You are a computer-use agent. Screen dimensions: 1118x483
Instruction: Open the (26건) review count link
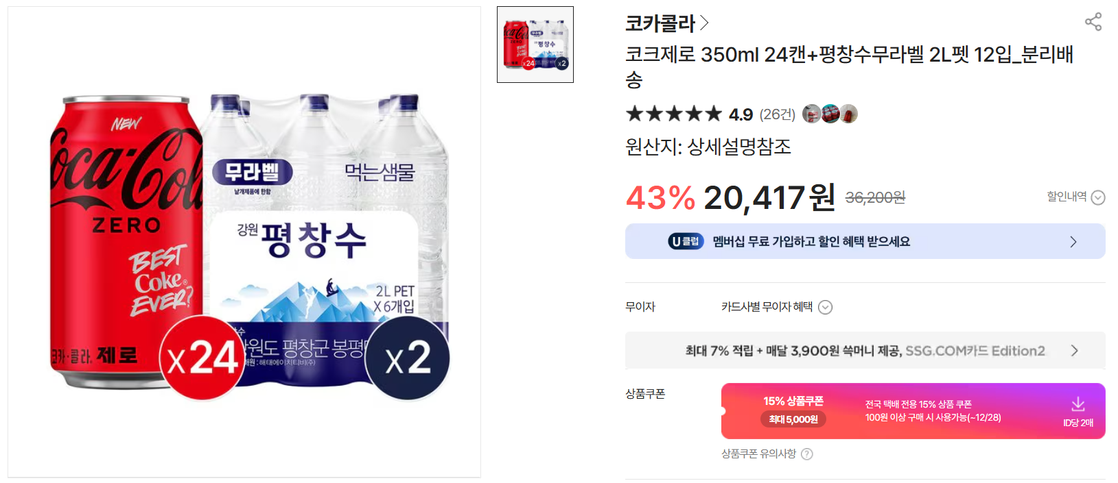tap(778, 114)
